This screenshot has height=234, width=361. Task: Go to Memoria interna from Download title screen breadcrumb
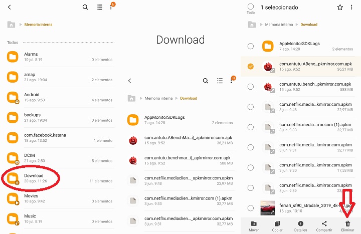pyautogui.click(x=158, y=98)
